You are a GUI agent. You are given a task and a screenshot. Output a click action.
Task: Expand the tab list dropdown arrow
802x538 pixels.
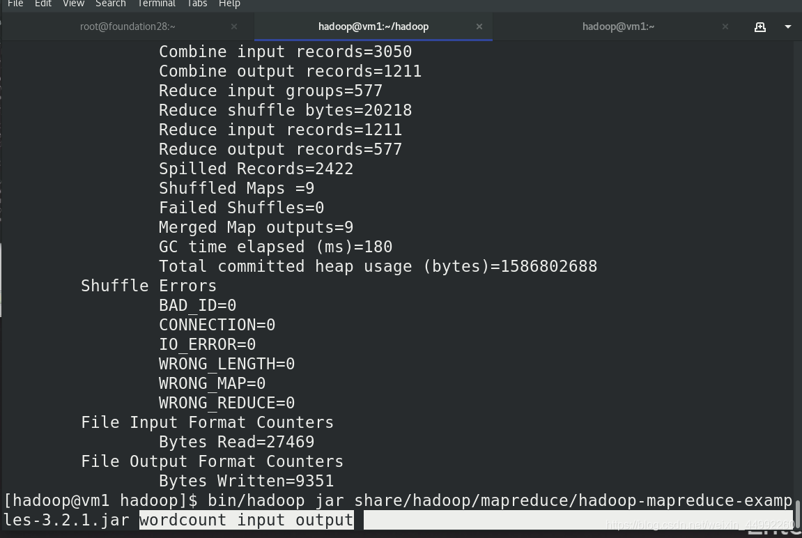(x=787, y=26)
